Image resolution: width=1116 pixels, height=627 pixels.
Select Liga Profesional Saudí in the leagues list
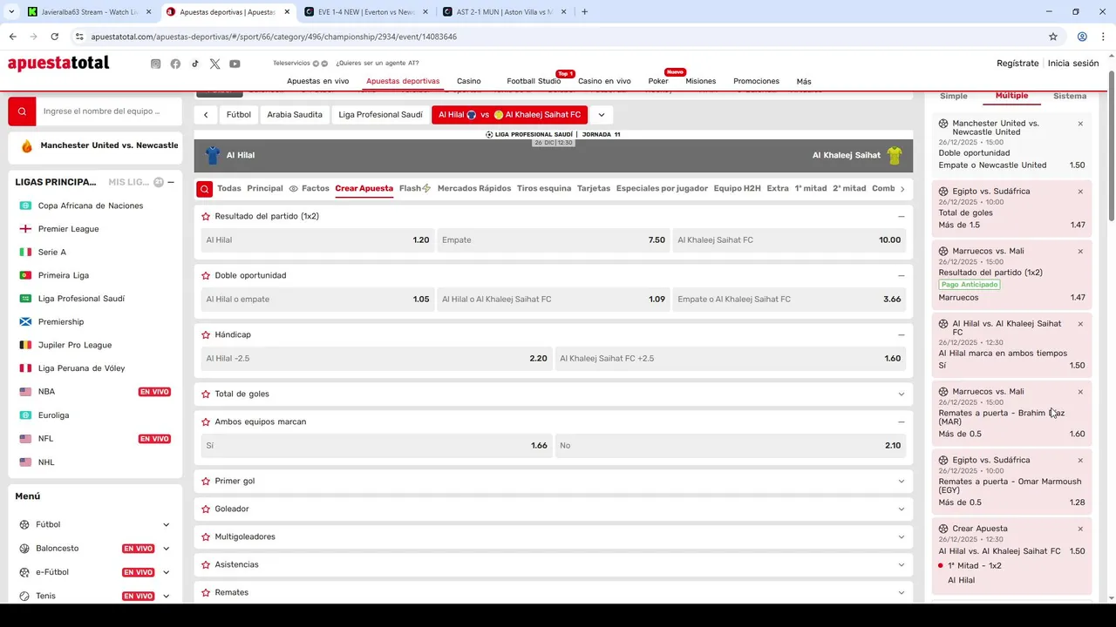pyautogui.click(x=81, y=299)
